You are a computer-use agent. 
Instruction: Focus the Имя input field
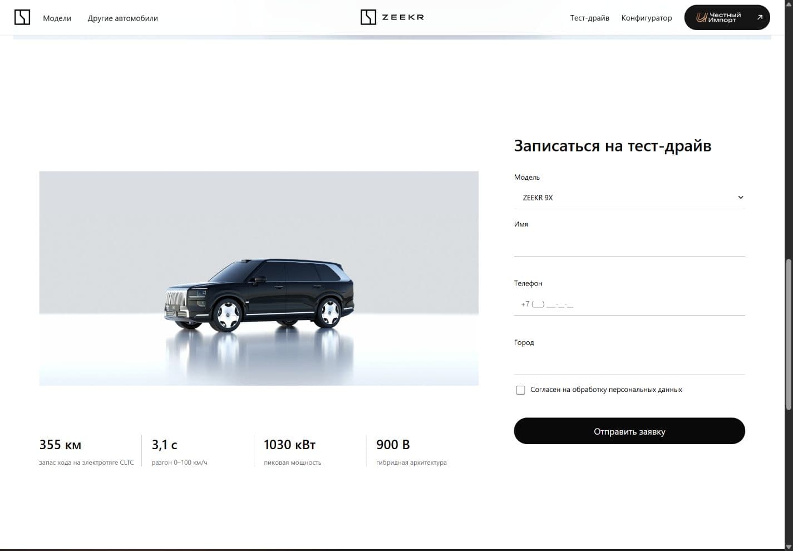629,245
